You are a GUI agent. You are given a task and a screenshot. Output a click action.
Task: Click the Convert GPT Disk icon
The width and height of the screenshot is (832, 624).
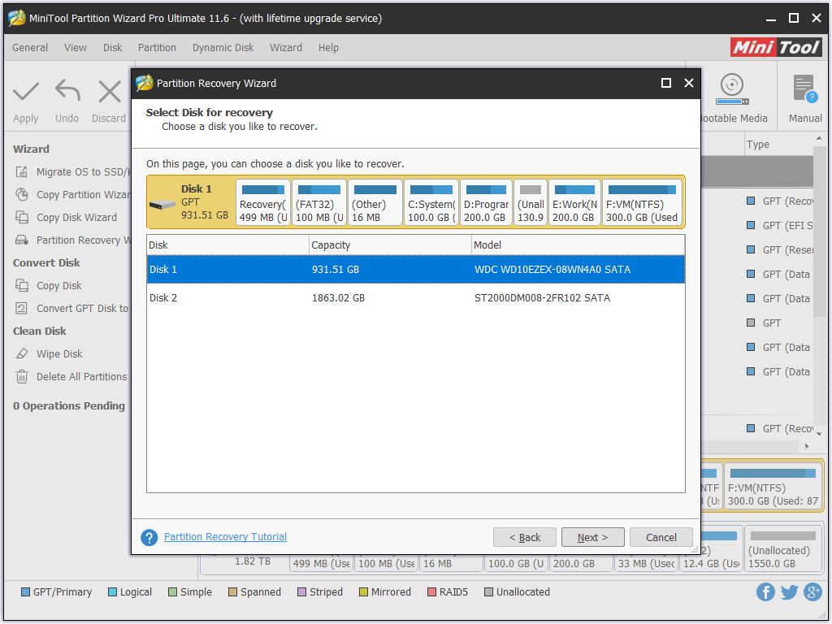tap(22, 308)
